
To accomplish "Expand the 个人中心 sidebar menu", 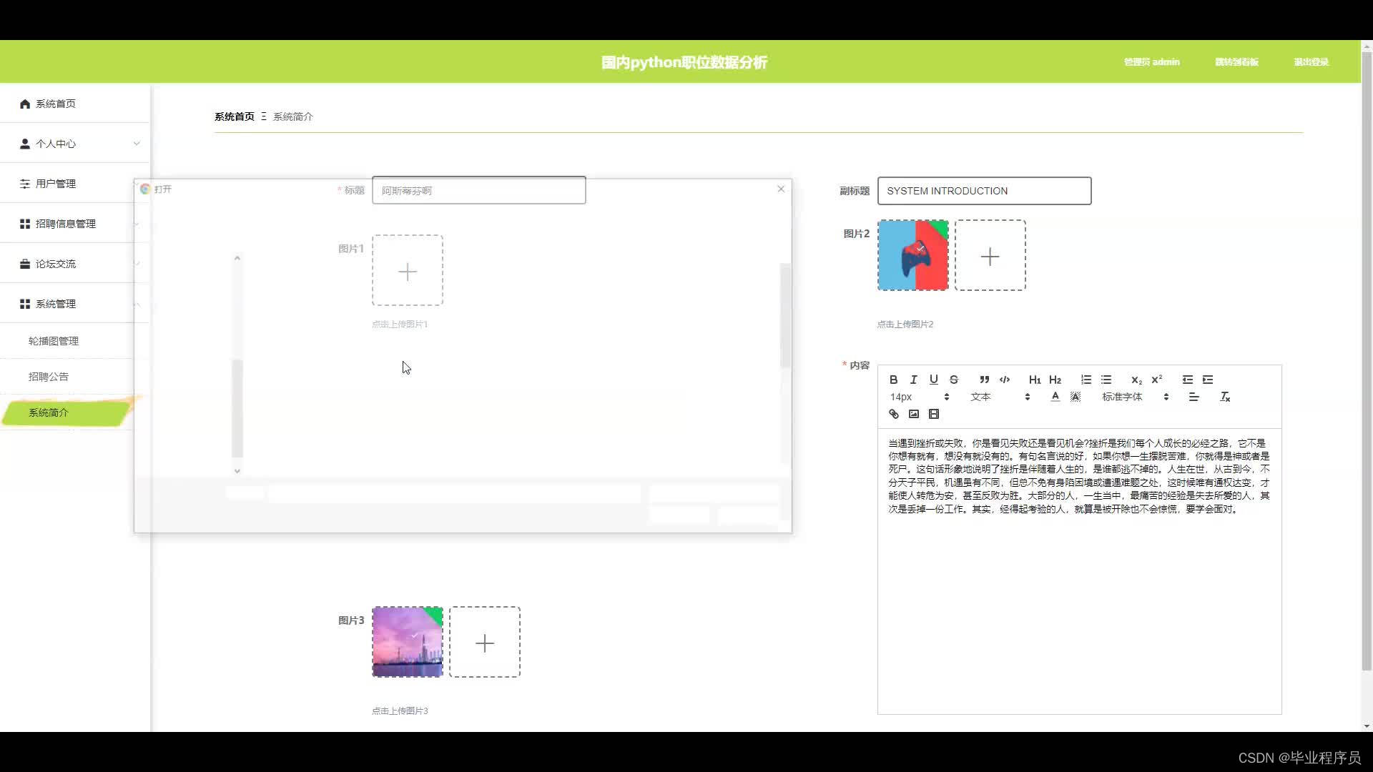I will pyautogui.click(x=75, y=144).
